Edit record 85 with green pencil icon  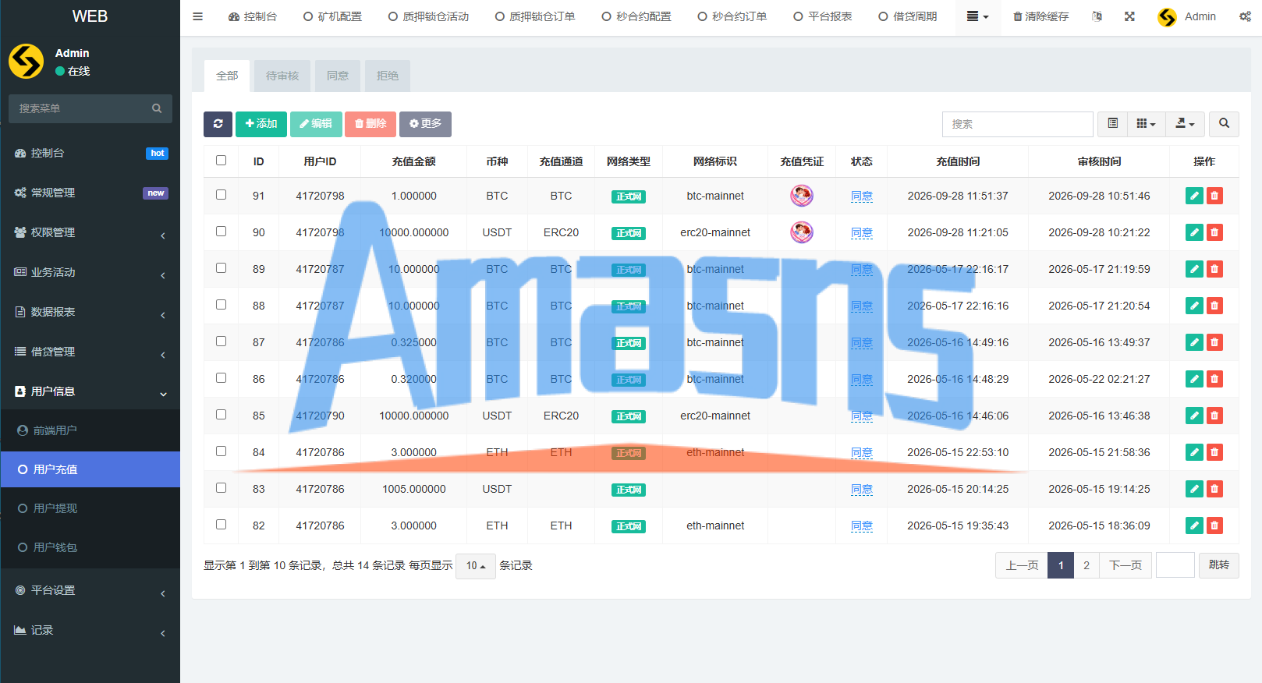[x=1194, y=416]
